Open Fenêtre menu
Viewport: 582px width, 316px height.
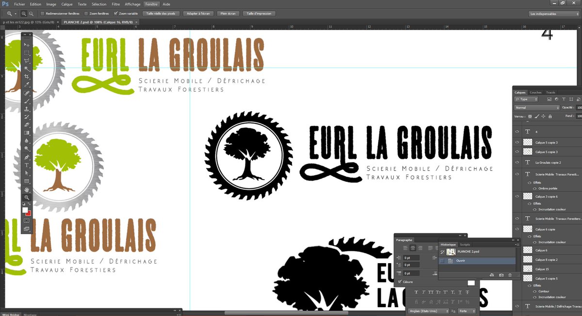pos(151,4)
